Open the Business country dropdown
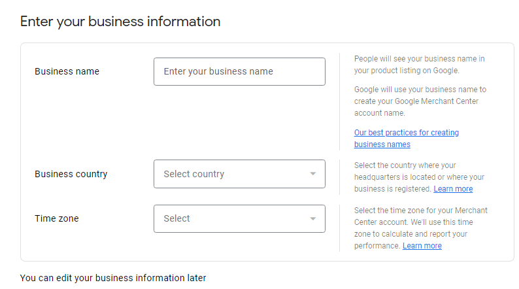This screenshot has height=289, width=519. 239,174
